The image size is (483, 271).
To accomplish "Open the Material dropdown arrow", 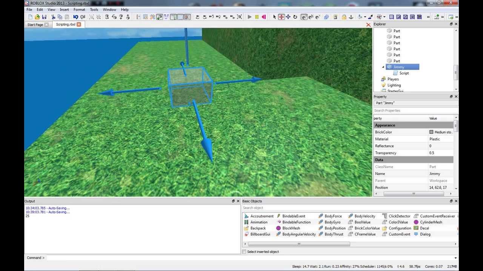I will [385, 17].
